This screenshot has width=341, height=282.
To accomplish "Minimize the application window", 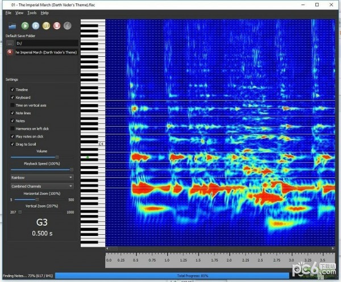I will click(x=303, y=5).
